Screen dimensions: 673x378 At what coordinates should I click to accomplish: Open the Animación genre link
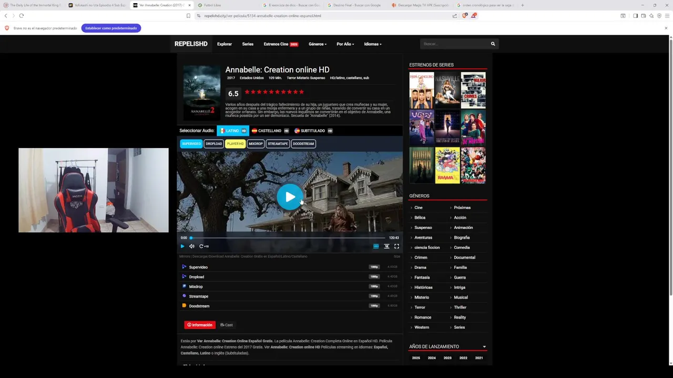[x=463, y=228]
